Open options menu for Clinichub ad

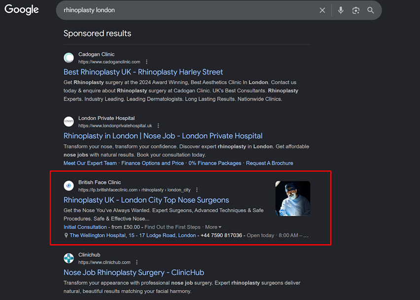[137, 262]
